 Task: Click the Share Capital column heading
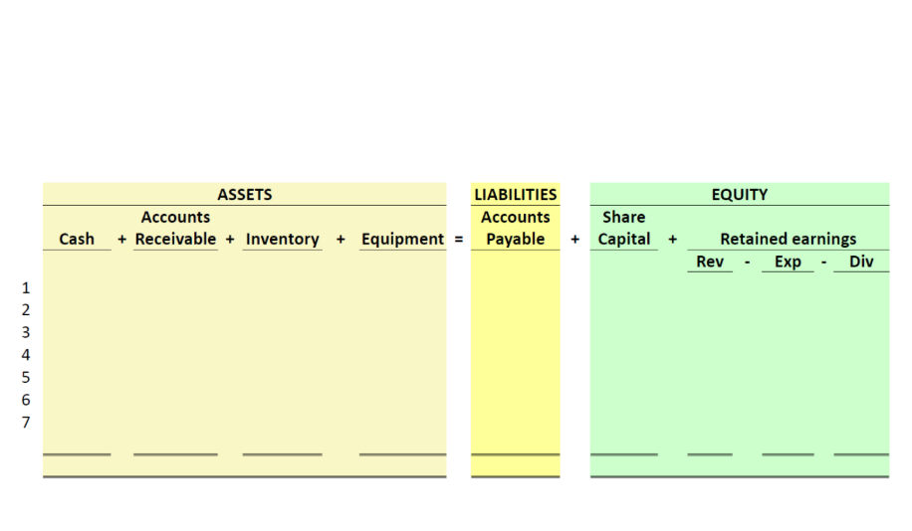tap(623, 229)
